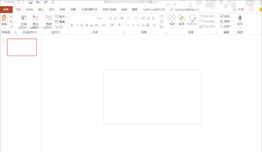Open the 形状填充 (Shape Fill) dropdown
This screenshot has height=152, width=262.
(x=208, y=16)
